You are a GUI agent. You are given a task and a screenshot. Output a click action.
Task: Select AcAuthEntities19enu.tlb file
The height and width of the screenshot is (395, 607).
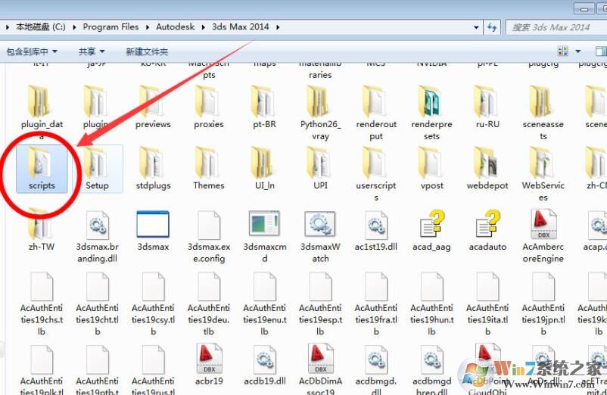point(264,303)
